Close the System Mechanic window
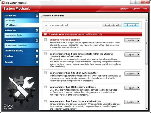The height and width of the screenshot is (113, 151). pyautogui.click(x=145, y=2)
